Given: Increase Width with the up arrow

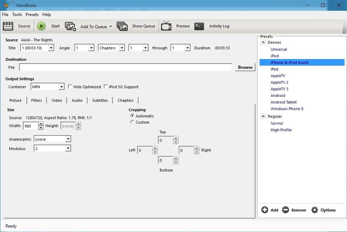Looking at the screenshot, I should point(41,124).
